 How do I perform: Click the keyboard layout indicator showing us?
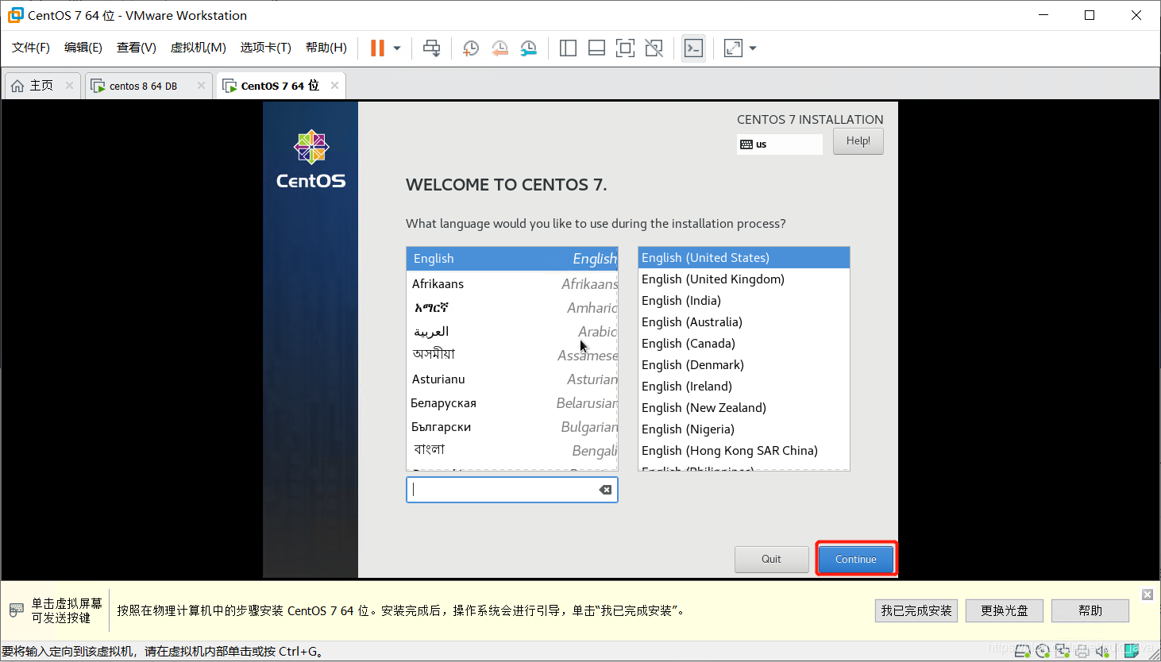(778, 144)
